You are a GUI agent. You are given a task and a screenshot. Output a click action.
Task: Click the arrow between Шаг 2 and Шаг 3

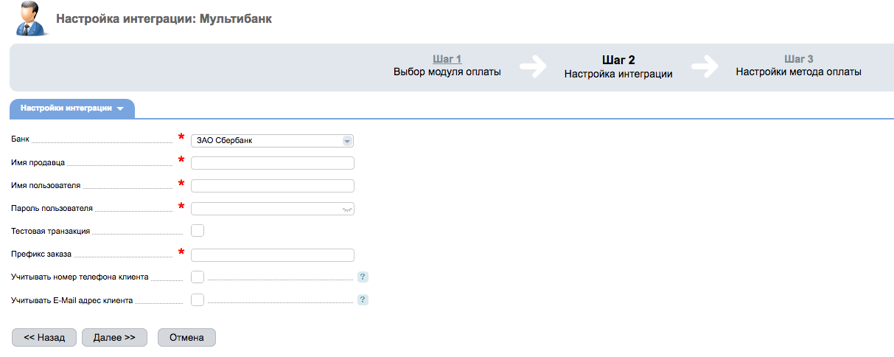tap(705, 66)
